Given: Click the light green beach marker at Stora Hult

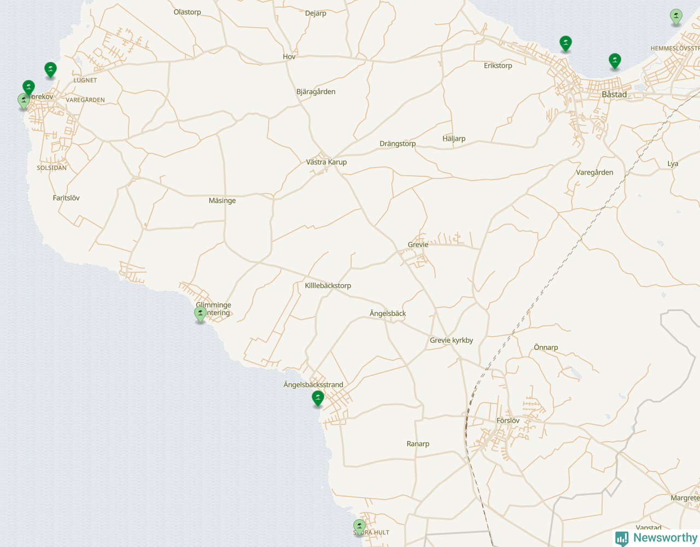Looking at the screenshot, I should pos(359,527).
